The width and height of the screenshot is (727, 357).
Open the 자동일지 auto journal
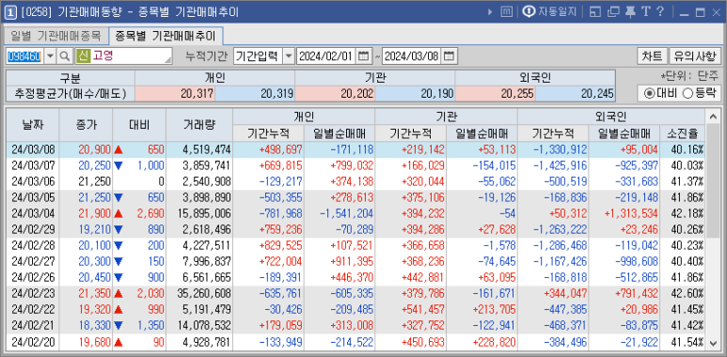[x=549, y=12]
